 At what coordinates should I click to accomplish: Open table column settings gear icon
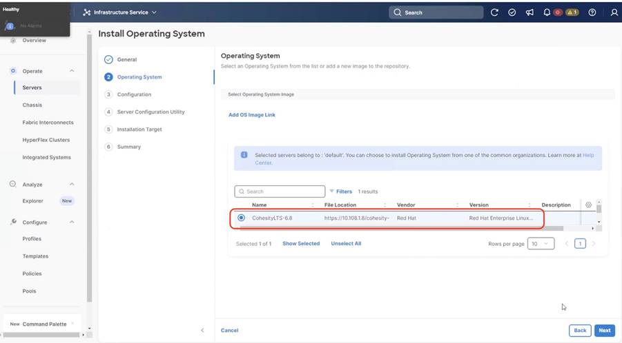(588, 205)
